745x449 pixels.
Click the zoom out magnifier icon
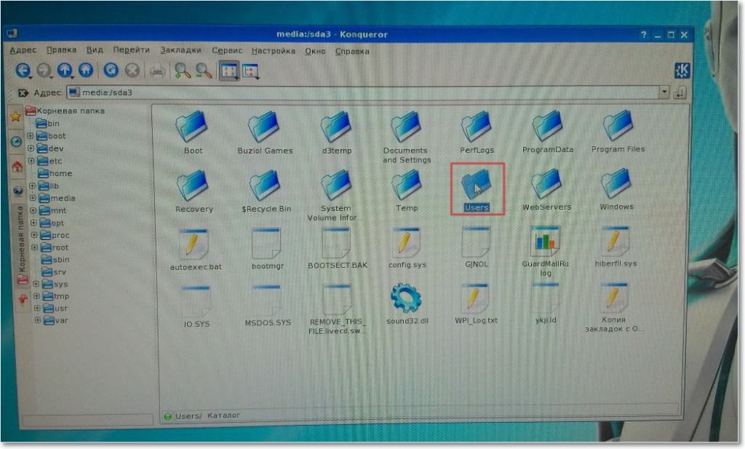pos(203,71)
